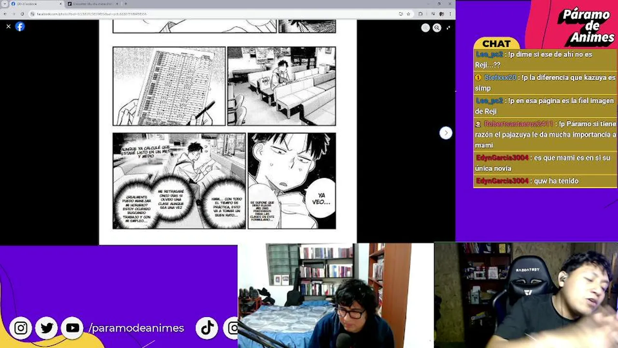Viewport: 618px width, 348px height.
Task: Click the greyed zoom out icon
Action: (425, 28)
